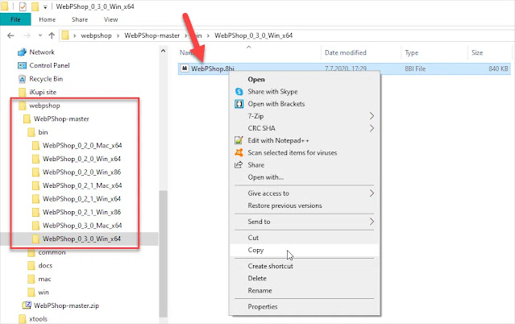Click the Share icon in context menu
This screenshot has height=324, width=515.
point(239,164)
